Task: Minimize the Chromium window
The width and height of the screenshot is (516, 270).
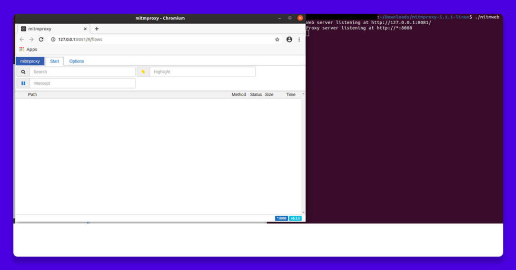Action: (280, 18)
